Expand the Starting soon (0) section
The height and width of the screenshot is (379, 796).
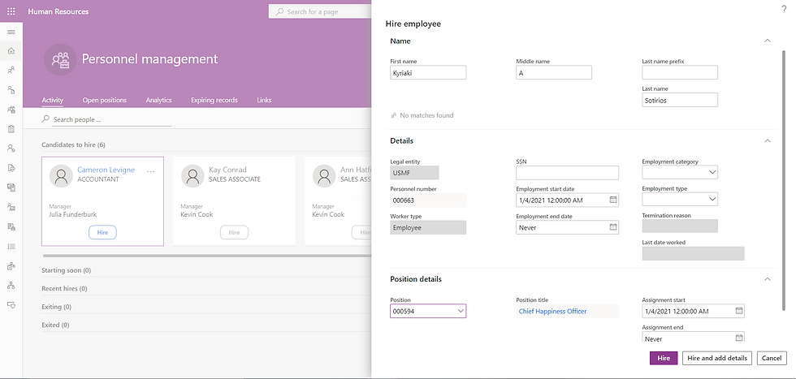coord(66,270)
